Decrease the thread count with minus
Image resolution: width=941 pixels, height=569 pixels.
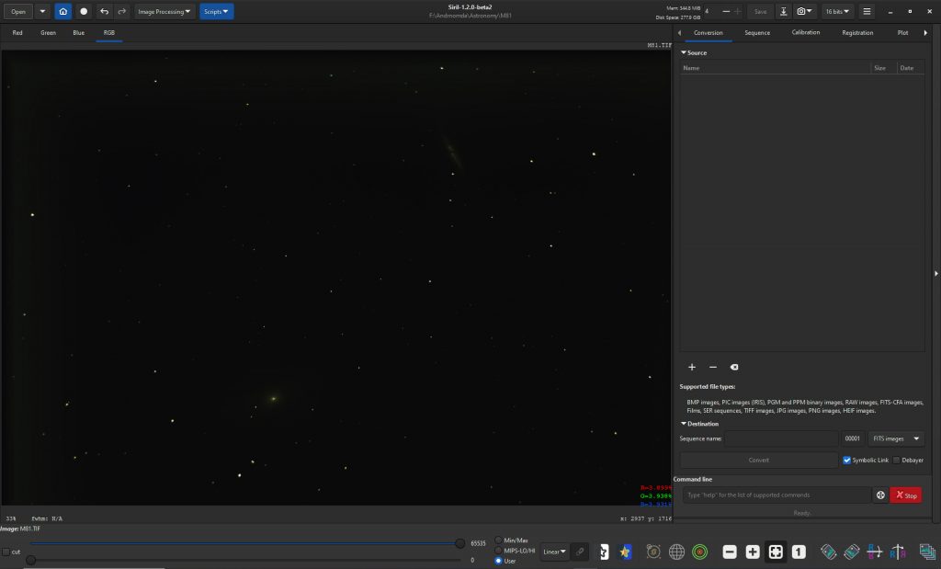click(x=726, y=11)
